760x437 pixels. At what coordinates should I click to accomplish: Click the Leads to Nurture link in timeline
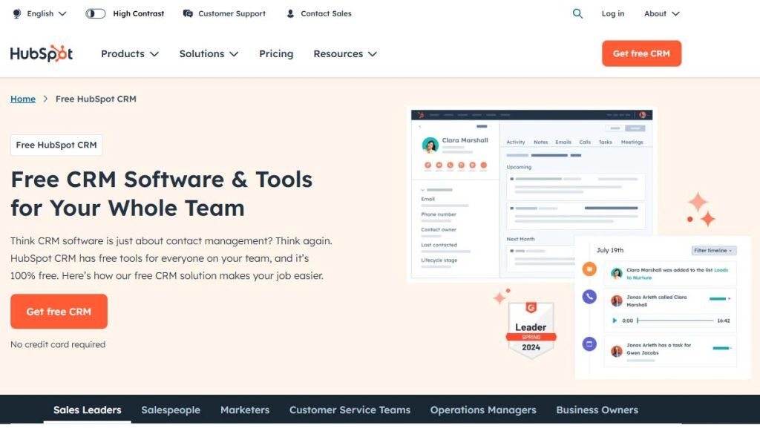(677, 274)
